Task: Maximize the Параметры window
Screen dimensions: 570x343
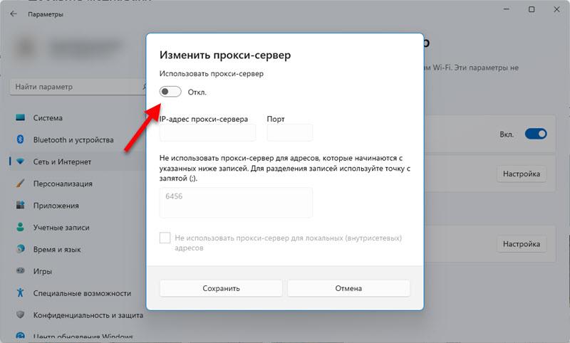Action: (532, 9)
